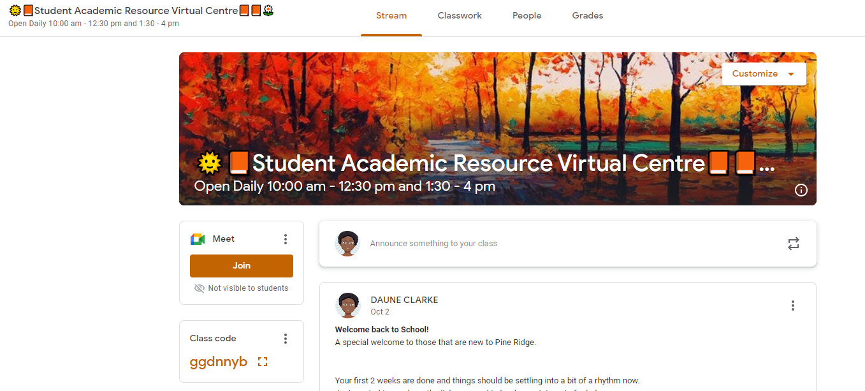The height and width of the screenshot is (391, 865).
Task: Open the People tab
Action: [527, 16]
